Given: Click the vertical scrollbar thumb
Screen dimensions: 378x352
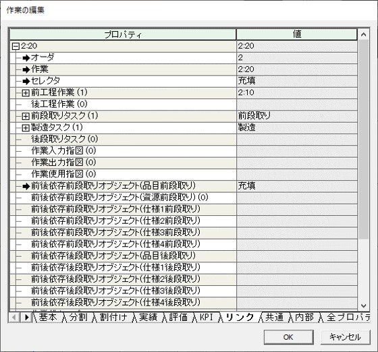Looking at the screenshot, I should point(364,140).
